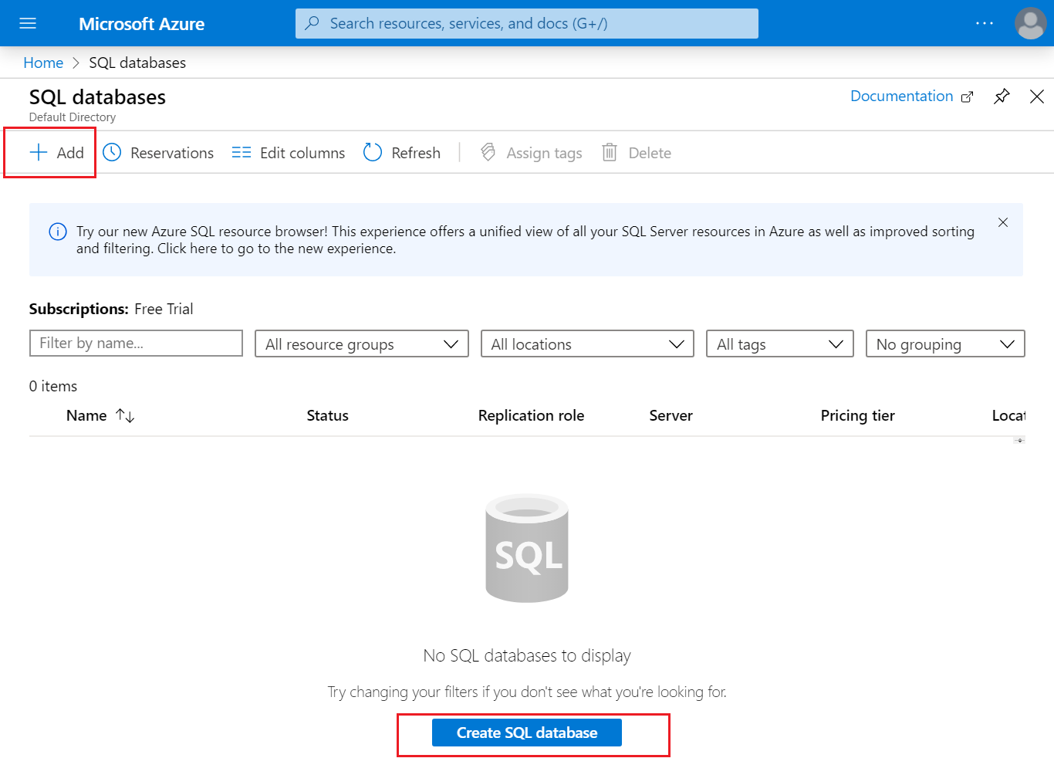Expand the All locations filter

586,344
